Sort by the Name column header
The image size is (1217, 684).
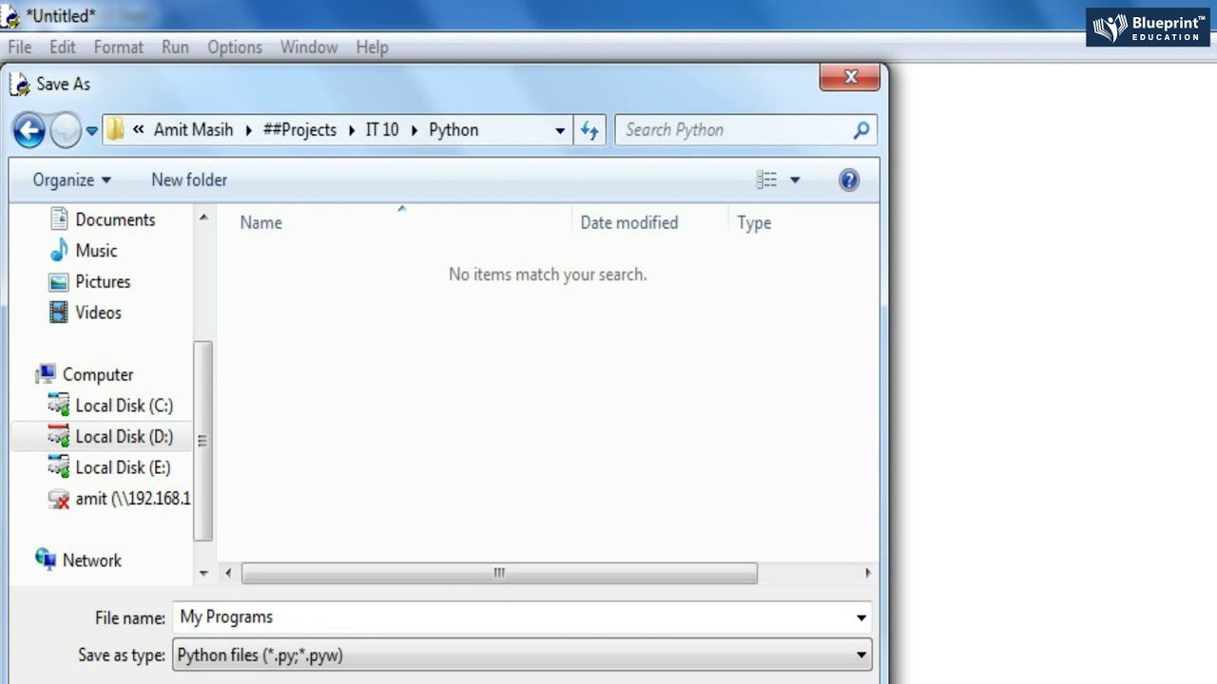click(261, 222)
